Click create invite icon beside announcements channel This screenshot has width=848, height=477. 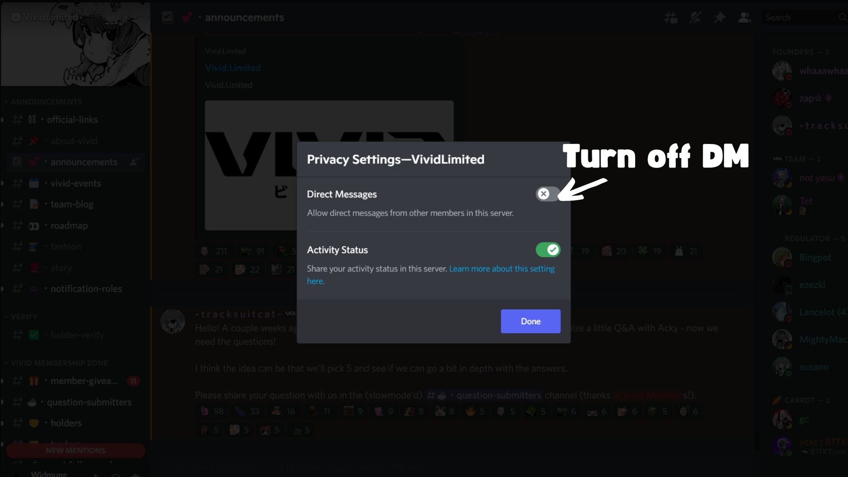tap(134, 162)
